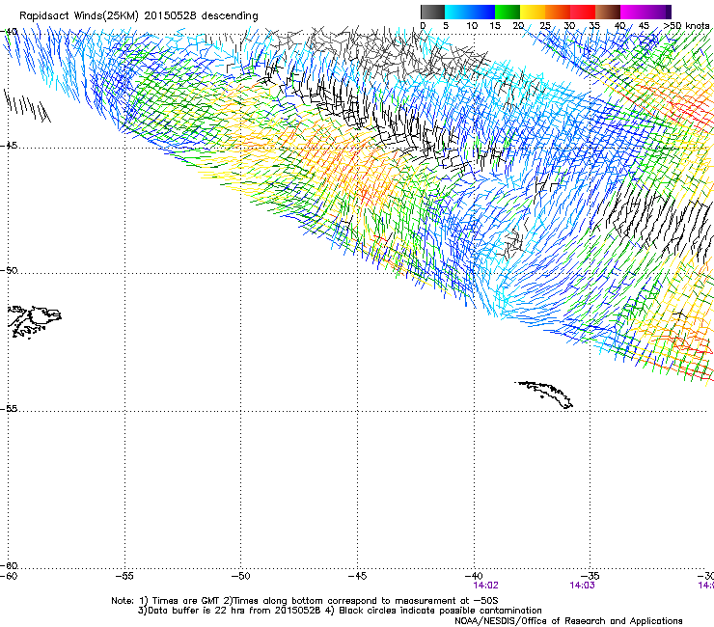Click the longitude label '-55' on bottom axis
Image resolution: width=714 pixels, height=627 pixels.
(124, 576)
